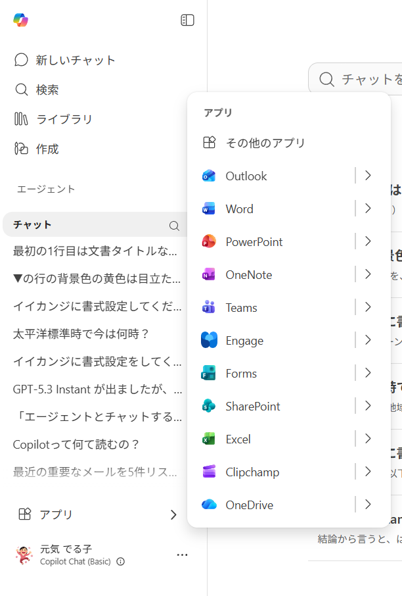Click the OneNote app icon
402x596 pixels.
209,274
